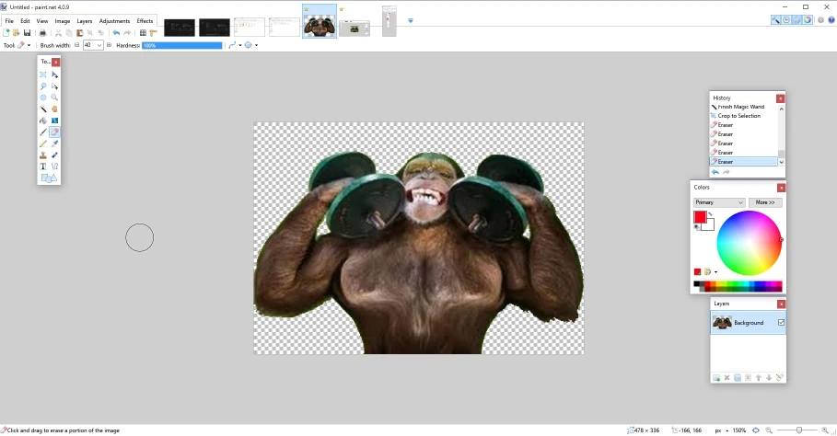
Task: Select the Gradient tool
Action: [x=54, y=120]
